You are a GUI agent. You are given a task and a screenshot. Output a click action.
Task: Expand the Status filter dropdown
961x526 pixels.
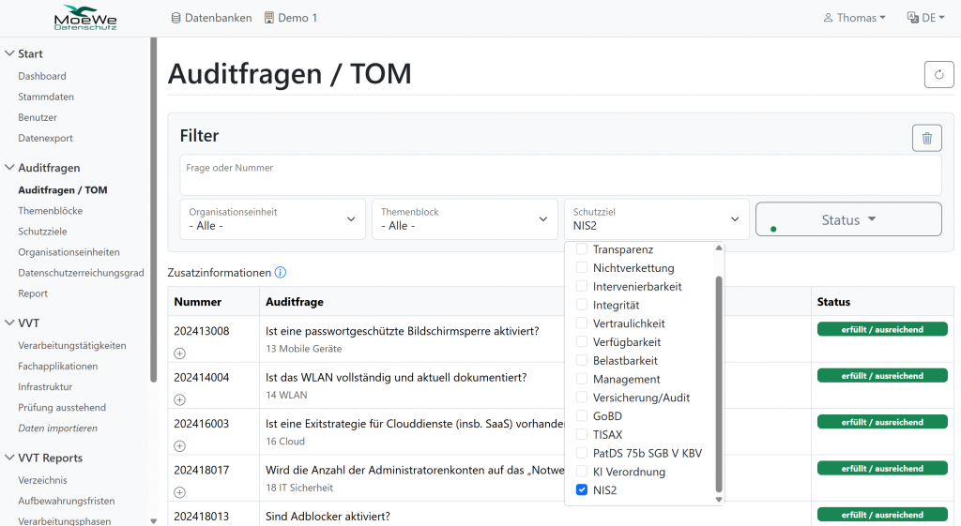coord(848,219)
